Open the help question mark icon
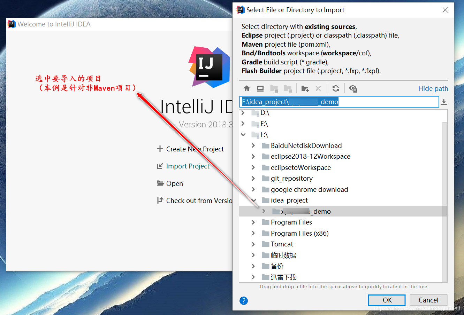 (x=244, y=301)
